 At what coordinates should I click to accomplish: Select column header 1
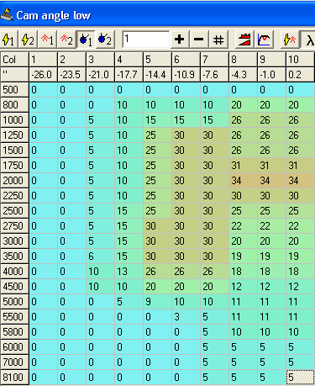(44, 60)
